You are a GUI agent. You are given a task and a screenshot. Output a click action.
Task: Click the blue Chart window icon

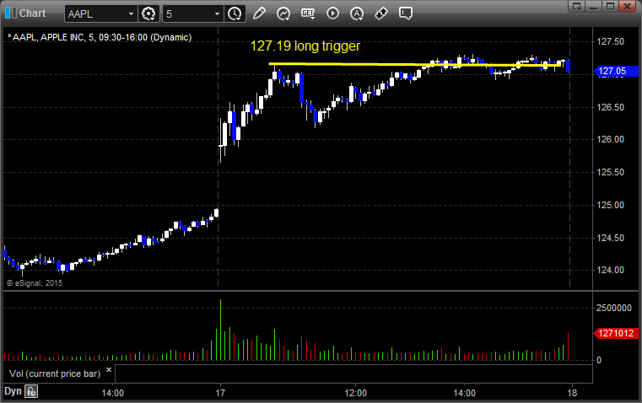(11, 13)
